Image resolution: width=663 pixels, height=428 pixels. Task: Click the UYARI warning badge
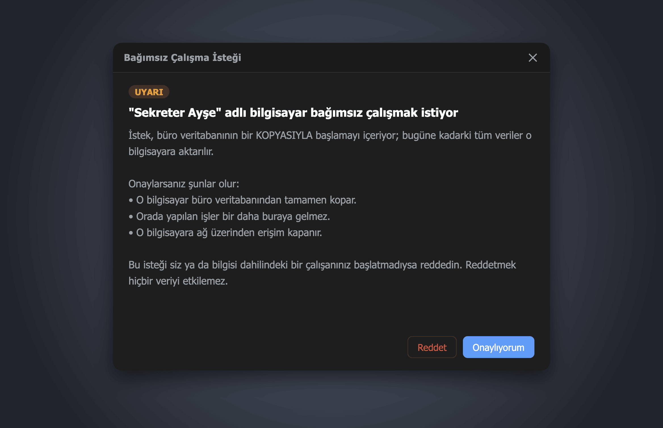149,92
